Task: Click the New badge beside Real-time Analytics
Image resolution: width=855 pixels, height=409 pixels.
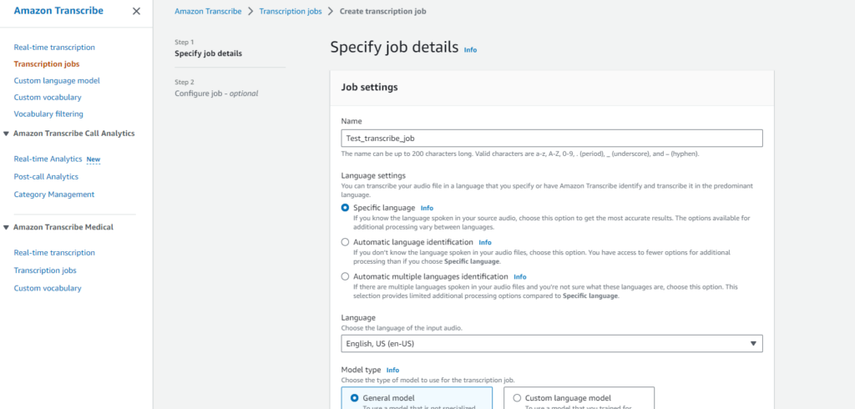Action: (94, 159)
